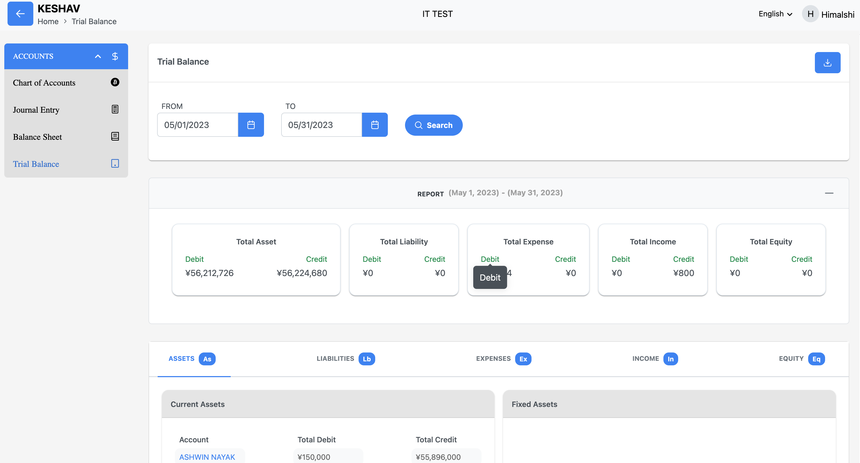Switch to the Expenses tab
The height and width of the screenshot is (463, 860).
coord(503,359)
